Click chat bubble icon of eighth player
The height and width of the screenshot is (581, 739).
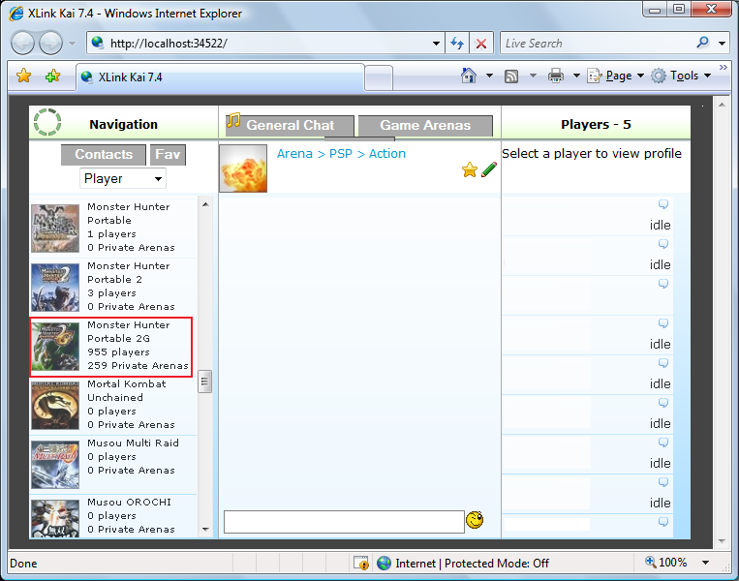[x=663, y=481]
